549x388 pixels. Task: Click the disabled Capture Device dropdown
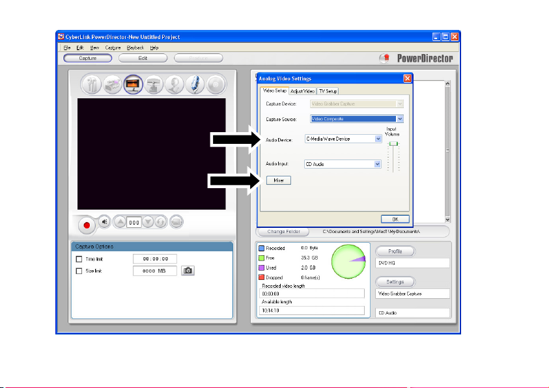(357, 104)
